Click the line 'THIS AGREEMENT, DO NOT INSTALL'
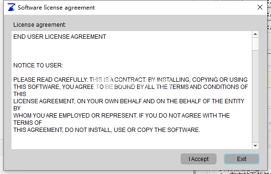 (x=107, y=130)
